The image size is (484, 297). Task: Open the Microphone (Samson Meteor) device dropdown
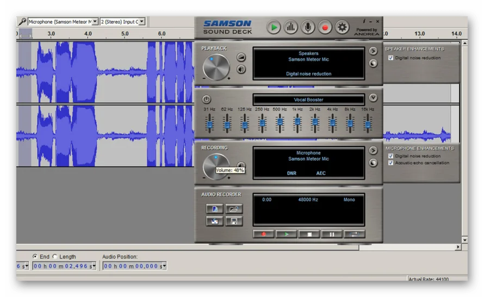point(95,22)
